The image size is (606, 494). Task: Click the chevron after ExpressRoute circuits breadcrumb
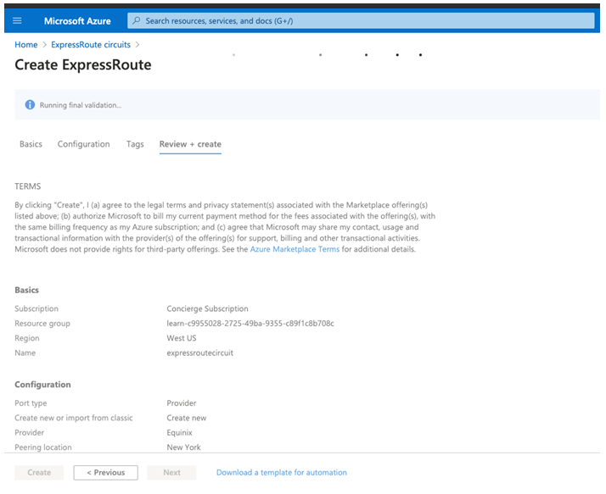coord(137,44)
